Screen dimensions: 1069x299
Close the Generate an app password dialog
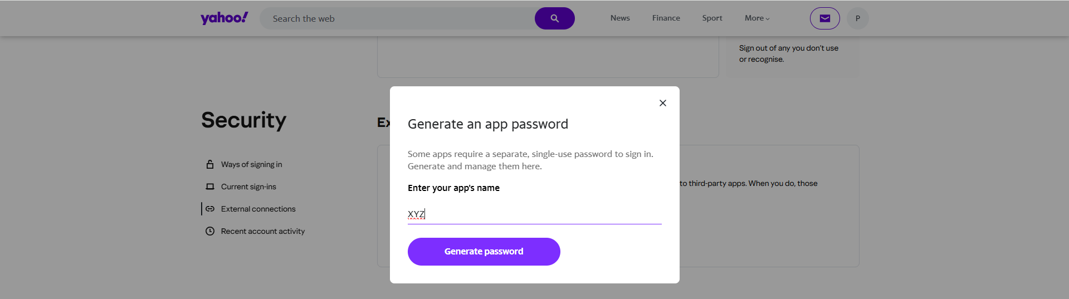click(x=662, y=103)
